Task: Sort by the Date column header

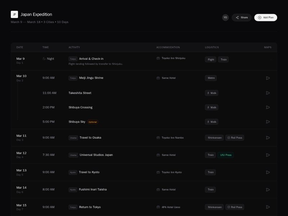Action: click(x=20, y=48)
